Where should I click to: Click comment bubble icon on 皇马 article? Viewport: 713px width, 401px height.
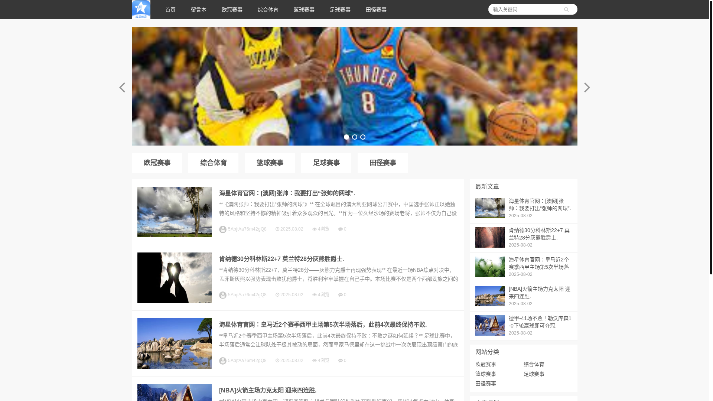[340, 361]
